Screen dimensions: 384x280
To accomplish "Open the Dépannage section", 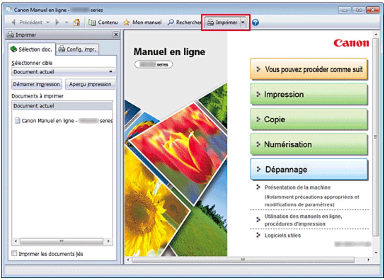I will point(309,169).
